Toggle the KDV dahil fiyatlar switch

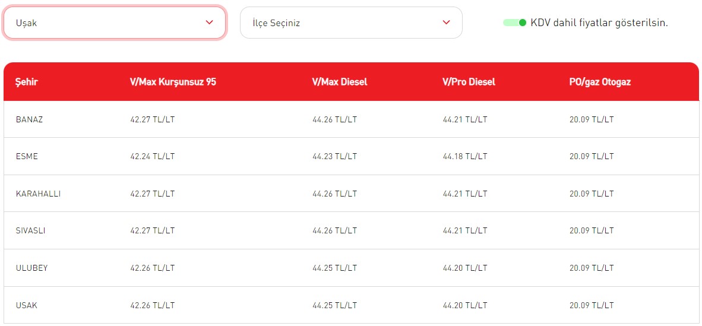click(x=514, y=23)
